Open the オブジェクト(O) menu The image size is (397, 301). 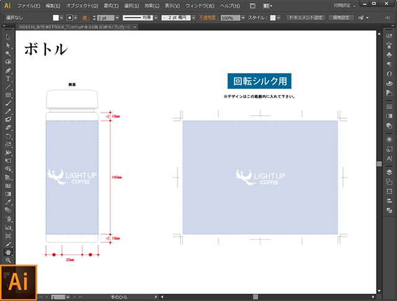click(82, 6)
